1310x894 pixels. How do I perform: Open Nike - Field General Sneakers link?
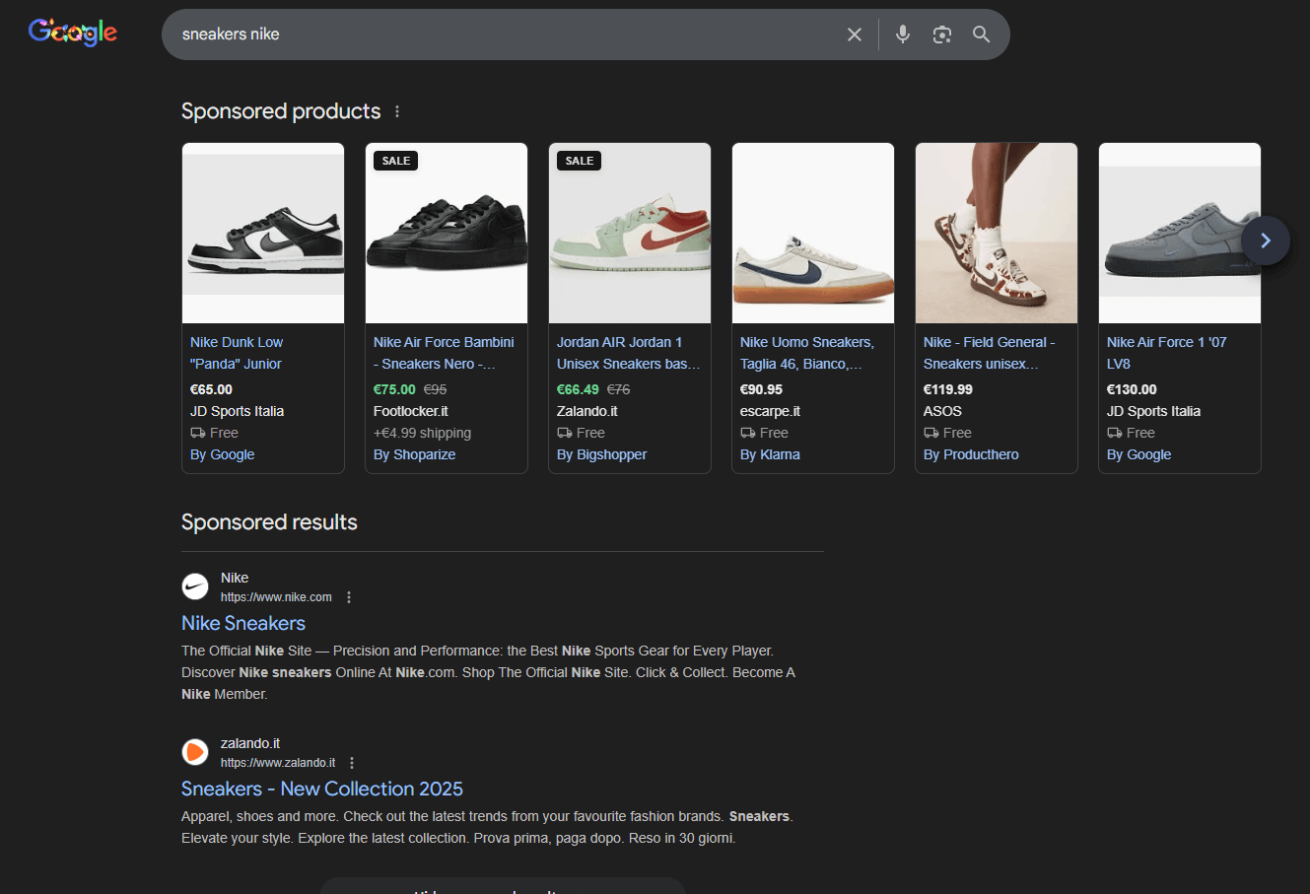point(989,353)
